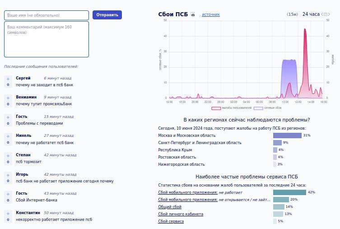Image resolution: width=340 pixels, height=229 pixels.
Task: Click plus icon next to Степан's message
Action: tap(8, 156)
